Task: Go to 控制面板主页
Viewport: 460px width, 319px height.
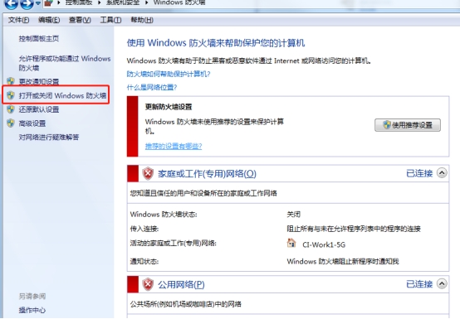Action: tap(39, 38)
